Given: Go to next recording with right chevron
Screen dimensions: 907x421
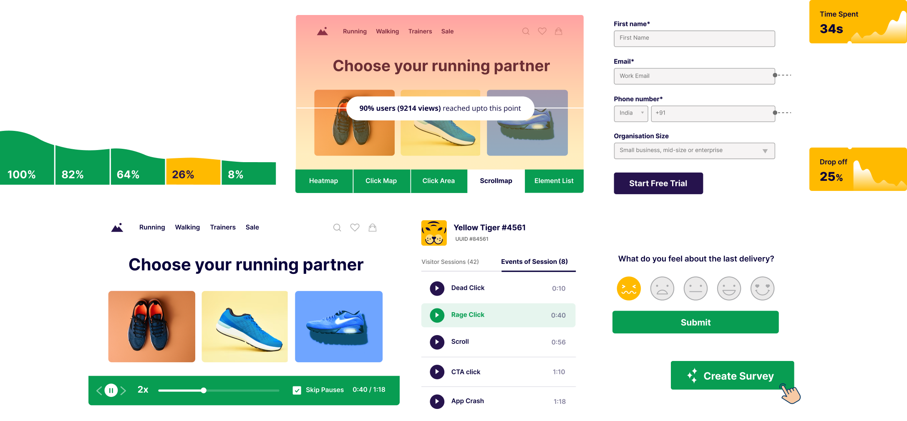Looking at the screenshot, I should click(123, 391).
